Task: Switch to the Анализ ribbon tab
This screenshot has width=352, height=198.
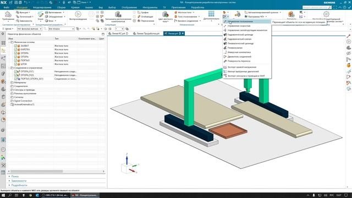Action: [x=89, y=7]
